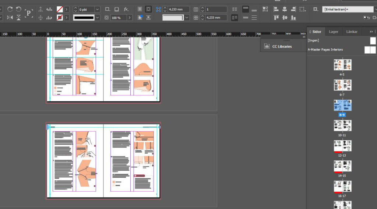Click the align horizontal centers icon
Screen dimensions: 377x209
pyautogui.click(x=285, y=9)
